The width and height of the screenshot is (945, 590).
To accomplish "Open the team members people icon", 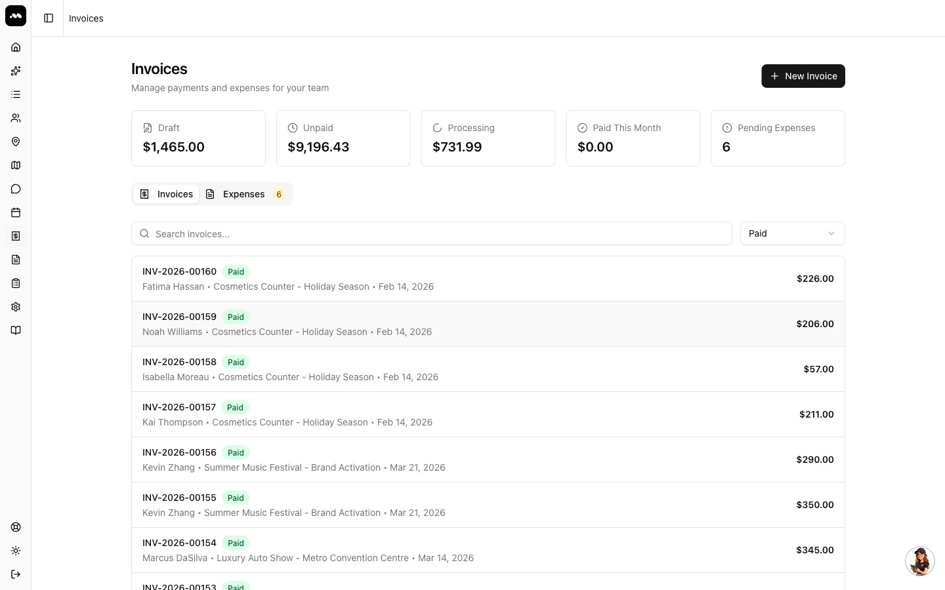I will pos(16,118).
